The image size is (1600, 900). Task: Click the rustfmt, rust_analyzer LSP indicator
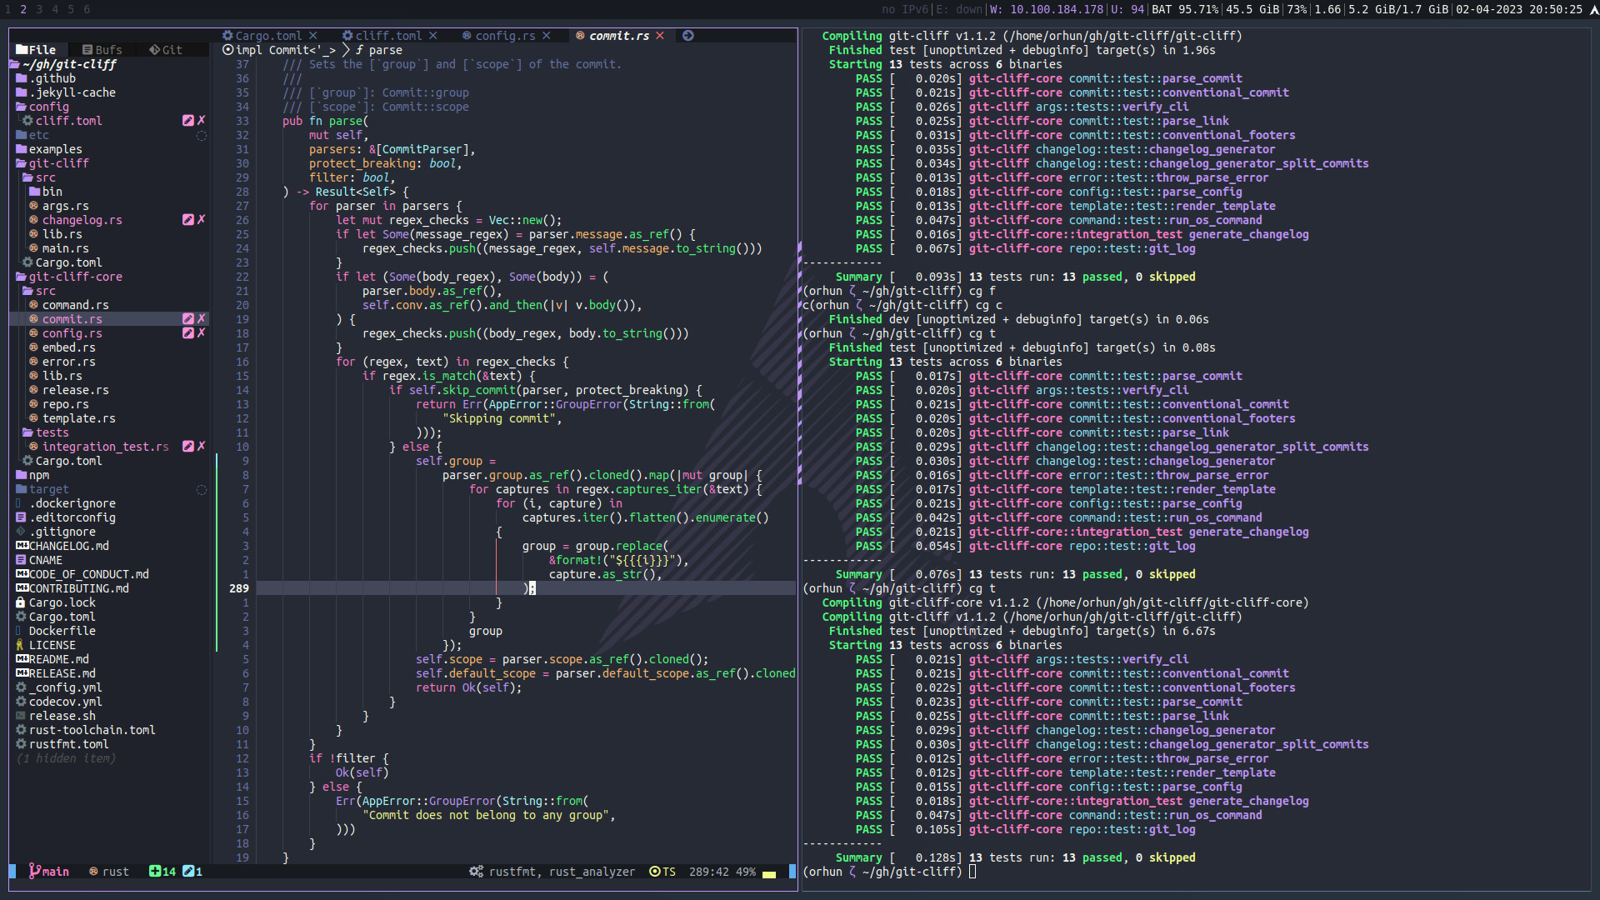coord(552,872)
